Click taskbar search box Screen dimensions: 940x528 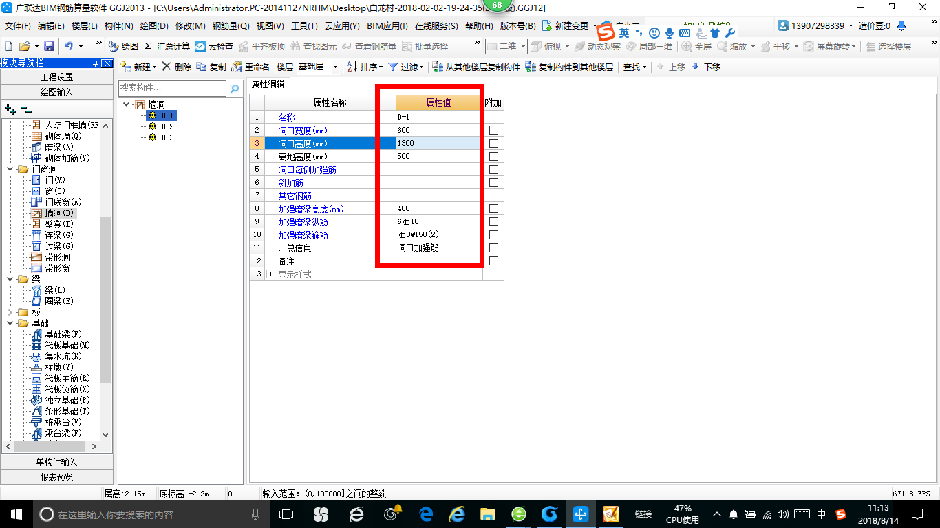coord(151,514)
